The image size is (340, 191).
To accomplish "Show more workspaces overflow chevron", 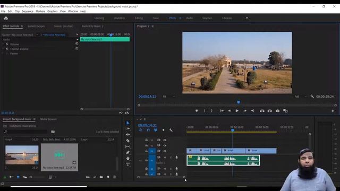I will (x=246, y=18).
